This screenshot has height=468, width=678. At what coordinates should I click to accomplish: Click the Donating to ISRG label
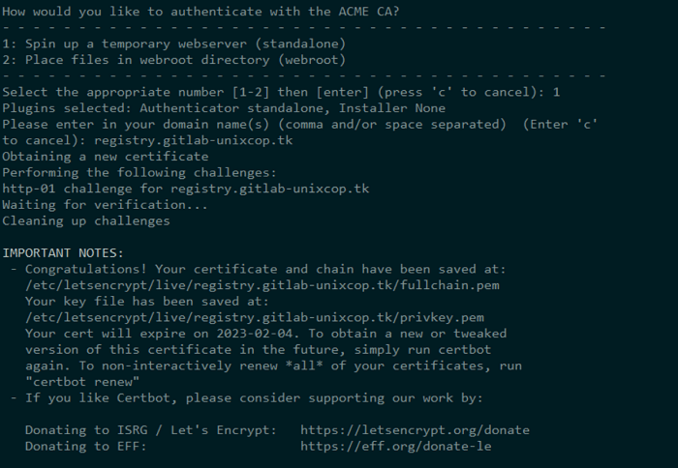(x=151, y=430)
